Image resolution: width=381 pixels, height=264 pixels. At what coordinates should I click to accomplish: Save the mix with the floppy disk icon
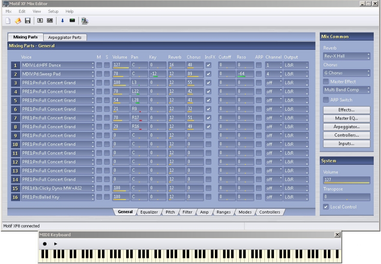(x=28, y=21)
